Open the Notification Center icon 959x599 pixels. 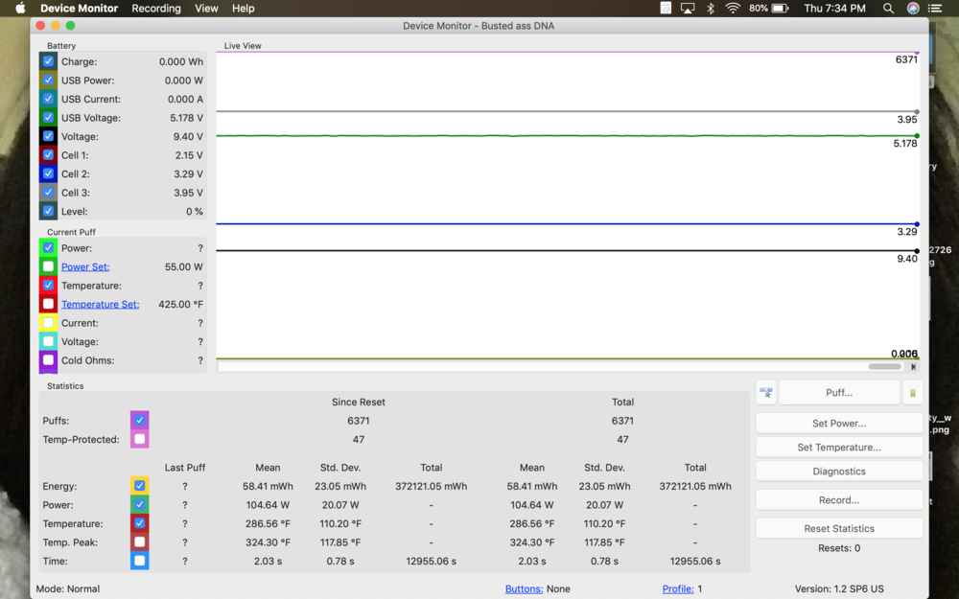(x=937, y=8)
